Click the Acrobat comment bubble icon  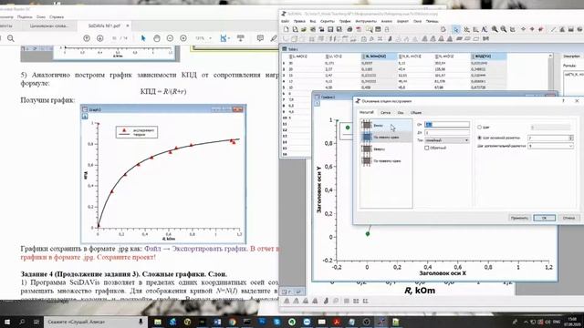coord(260,38)
